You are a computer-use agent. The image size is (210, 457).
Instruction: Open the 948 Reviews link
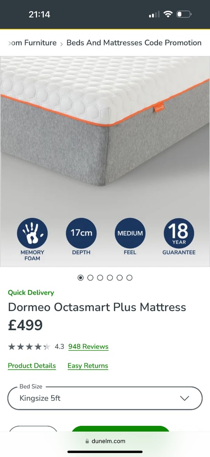(88, 346)
